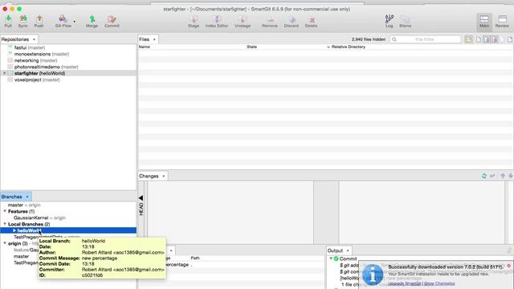The height and width of the screenshot is (289, 514).
Task: Switch to the Review window layout
Action: pyautogui.click(x=502, y=22)
